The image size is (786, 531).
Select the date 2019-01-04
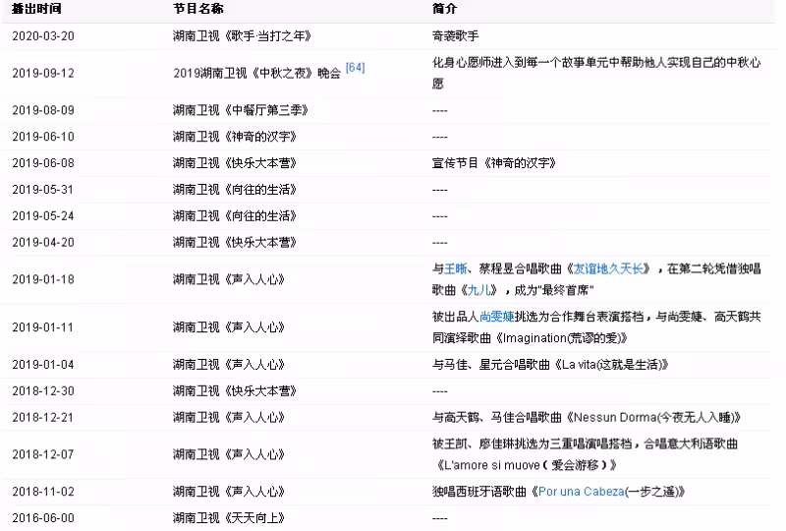pyautogui.click(x=43, y=365)
